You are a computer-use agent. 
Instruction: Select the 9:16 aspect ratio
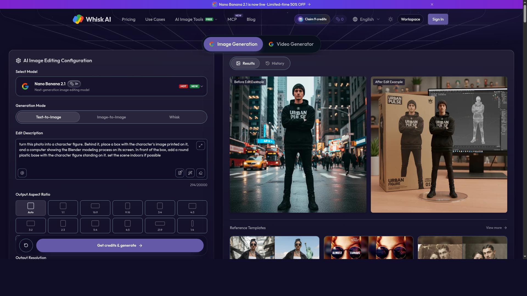[128, 208]
